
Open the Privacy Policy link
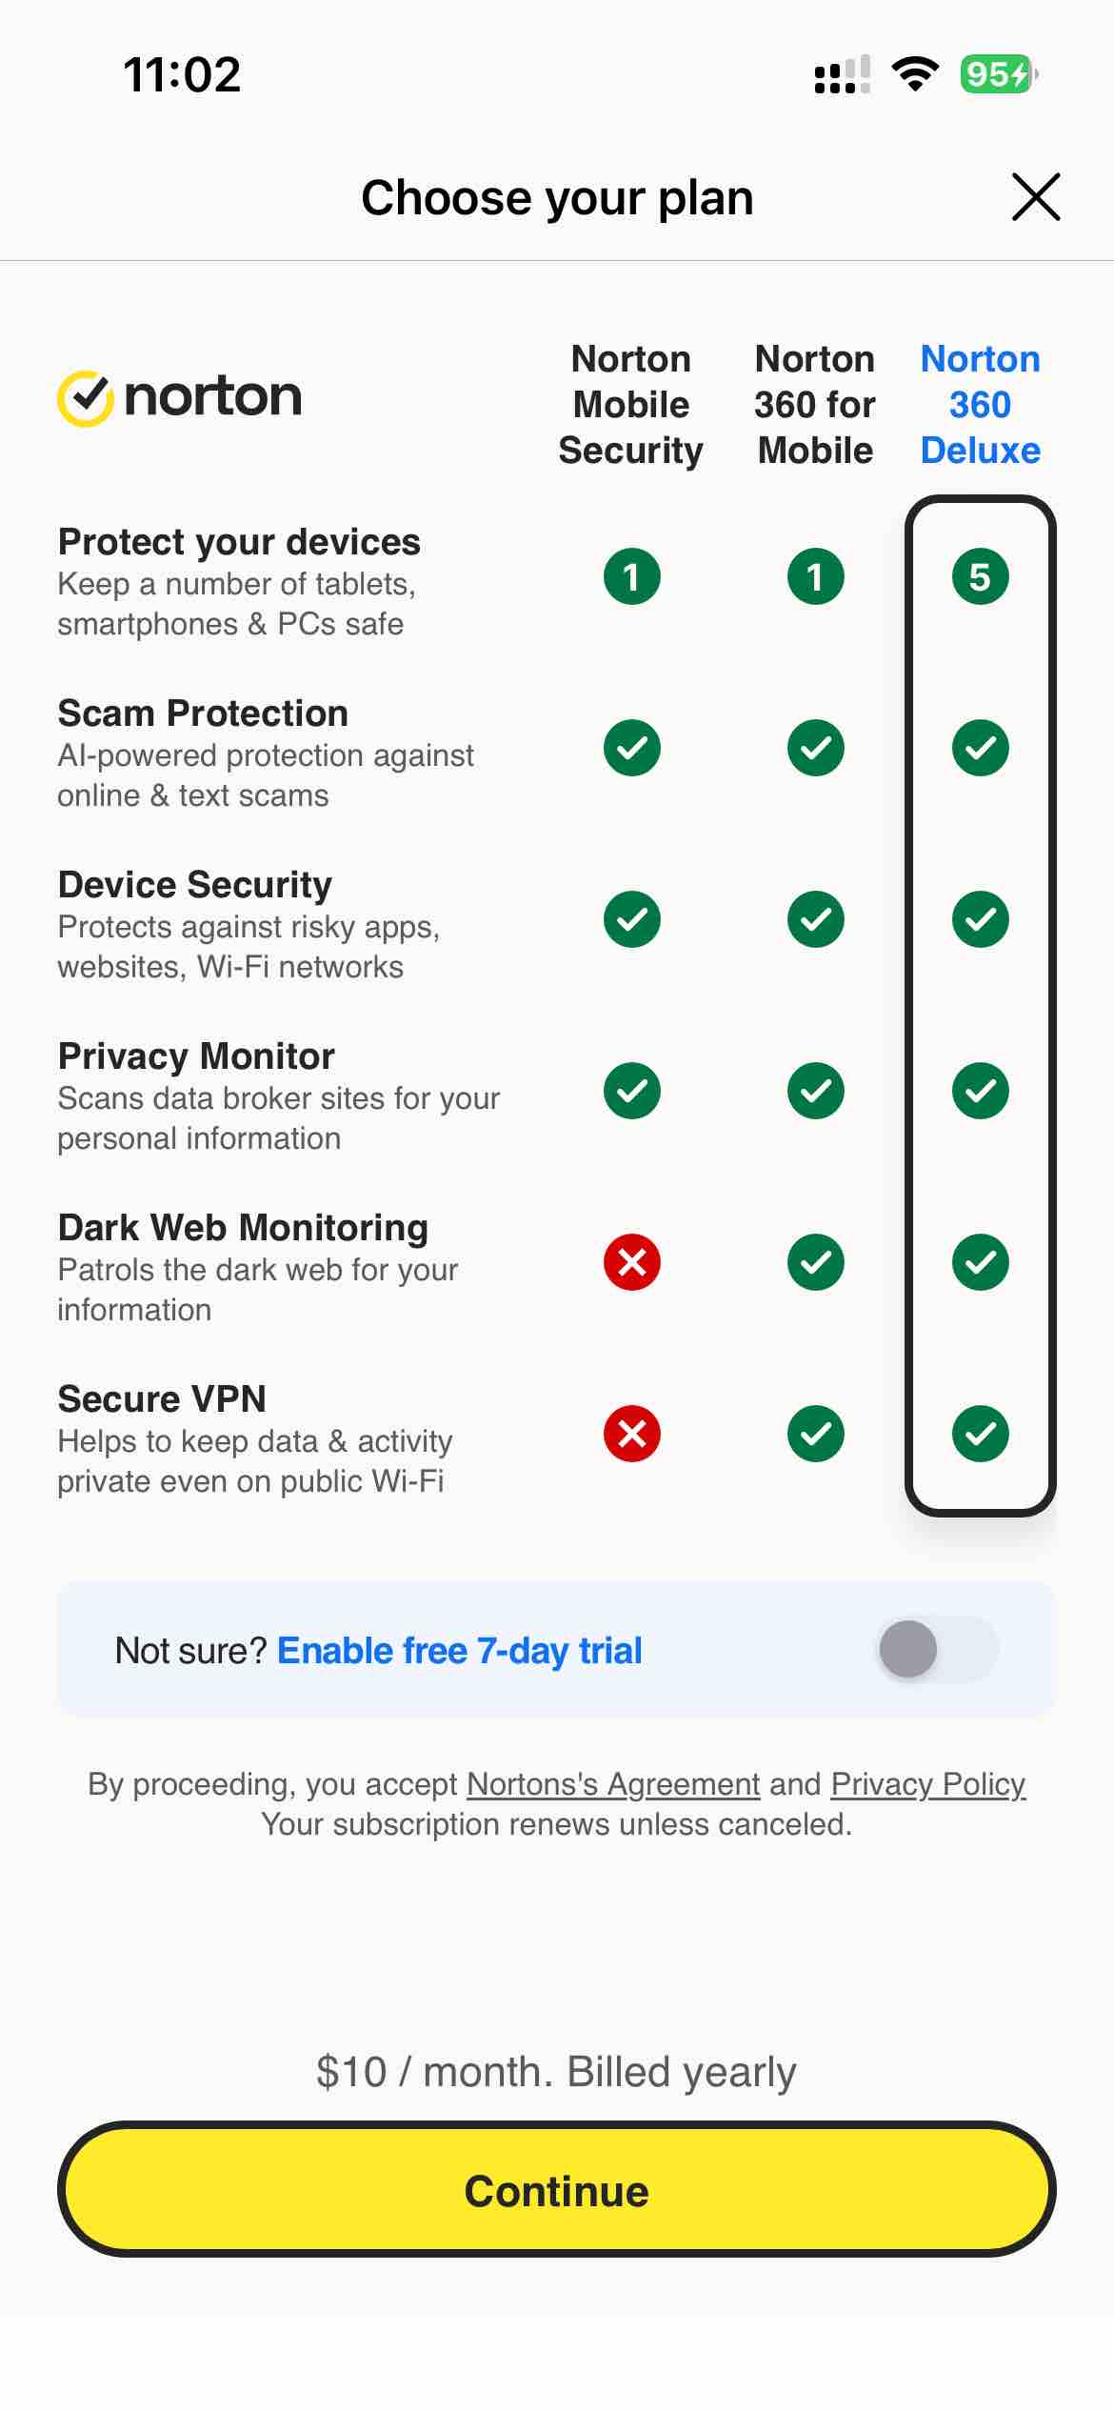click(927, 1784)
